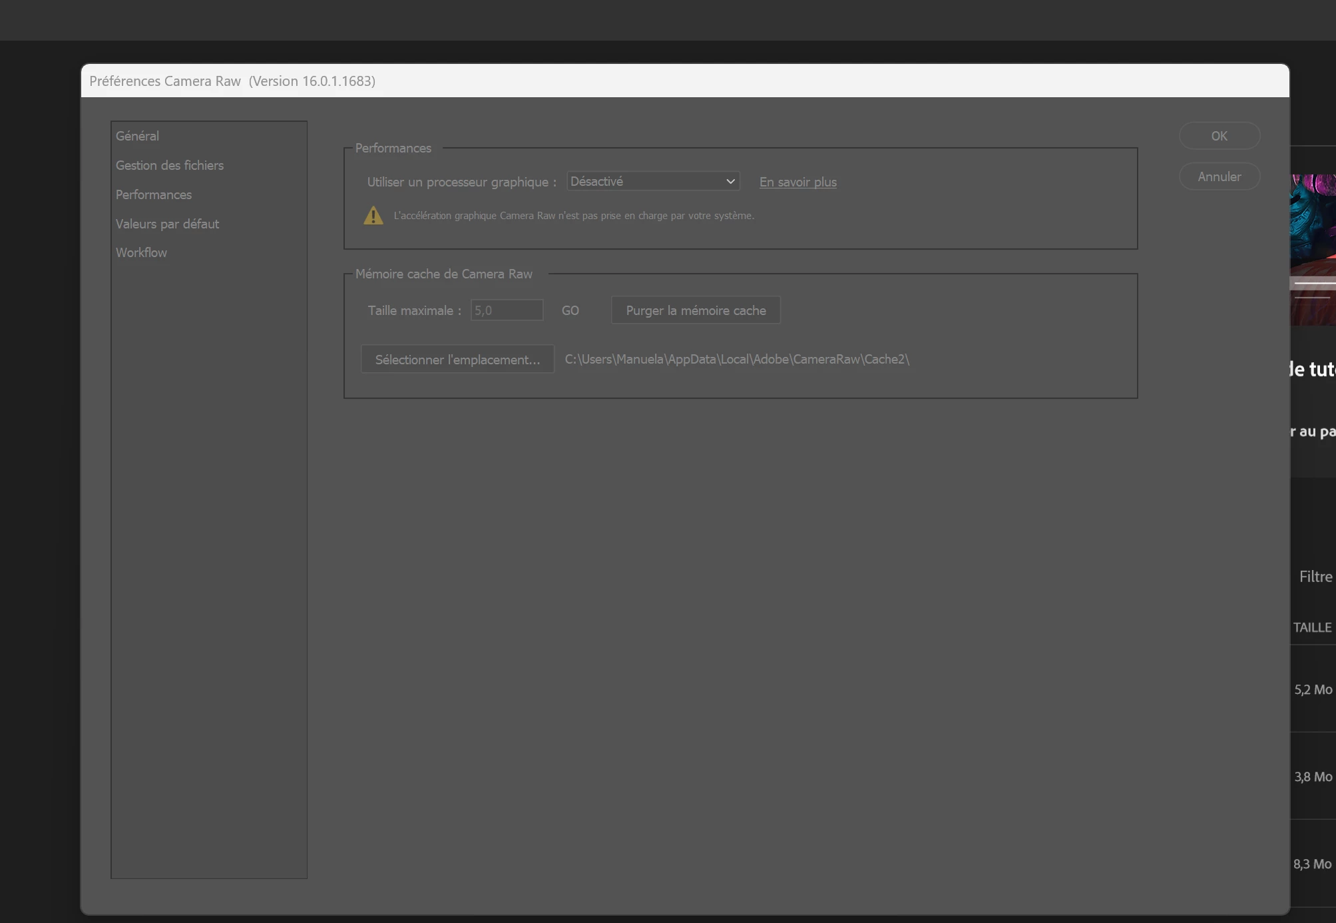Click the Filtre field in background

click(1315, 577)
